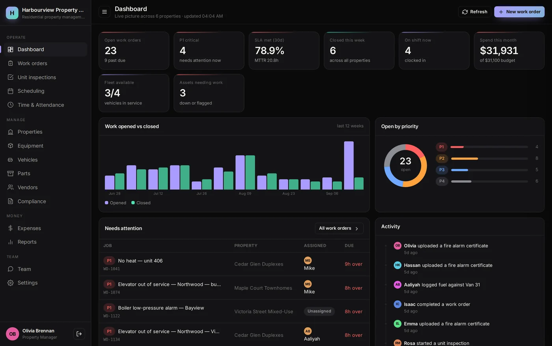552x346 pixels.
Task: Click the P2 priority badge in chart legend
Action: 442,159
